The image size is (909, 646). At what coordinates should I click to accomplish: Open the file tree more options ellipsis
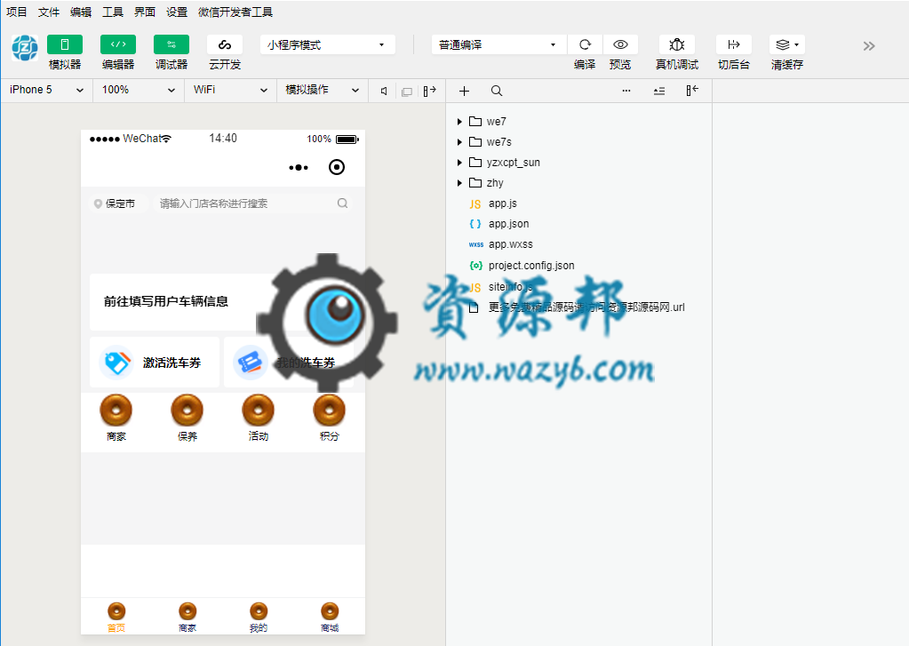(626, 91)
